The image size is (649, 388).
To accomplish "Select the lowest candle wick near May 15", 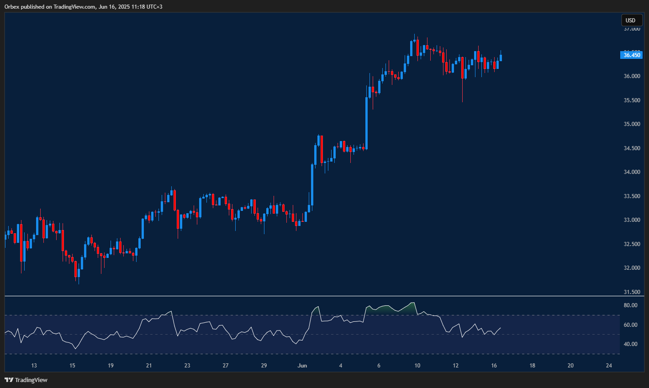I will coord(78,281).
